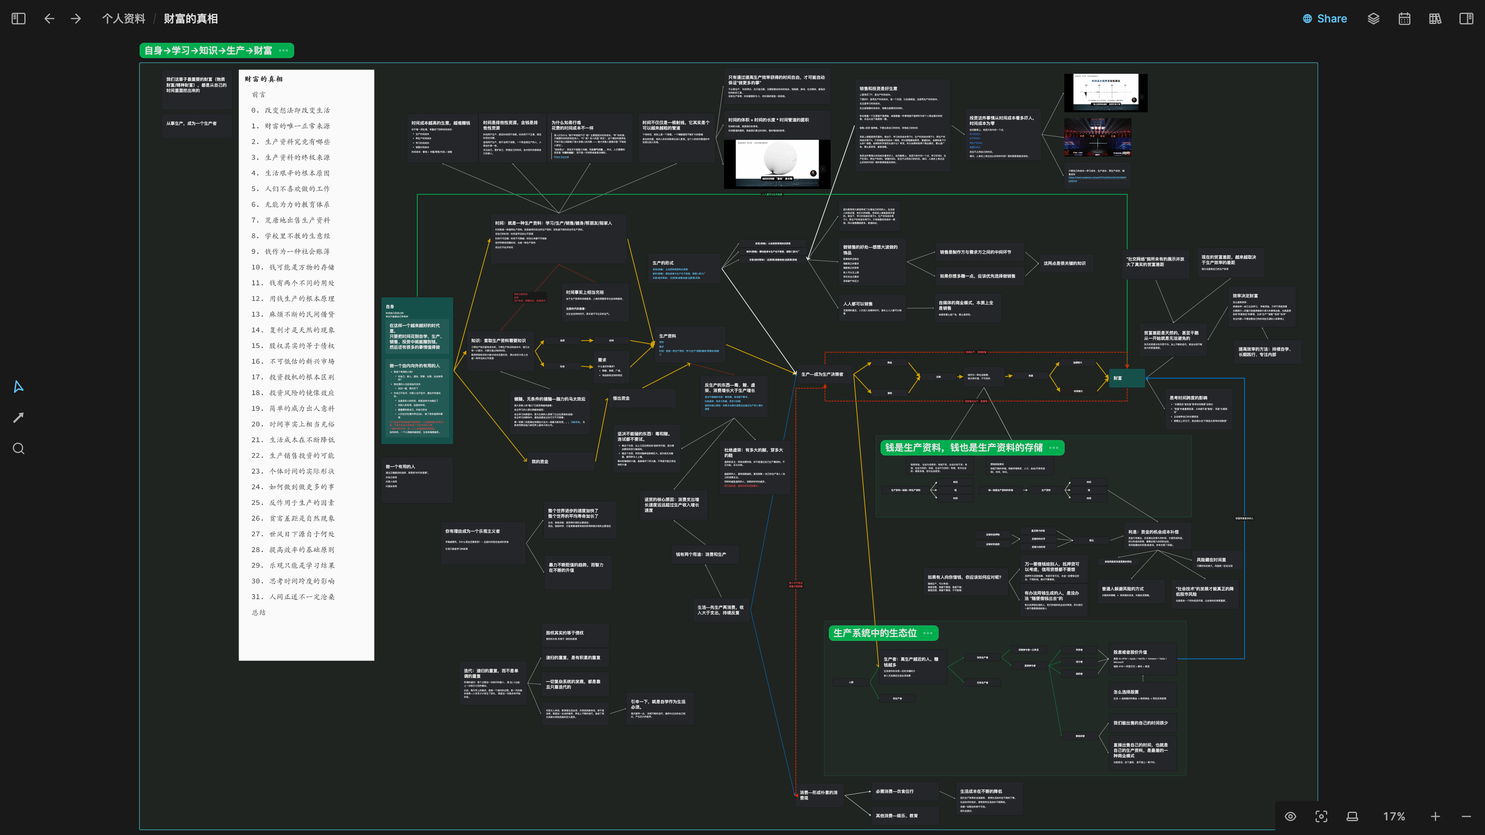This screenshot has width=1485, height=835.
Task: Click the 财富的真相 breadcrumb title
Action: pyautogui.click(x=191, y=19)
